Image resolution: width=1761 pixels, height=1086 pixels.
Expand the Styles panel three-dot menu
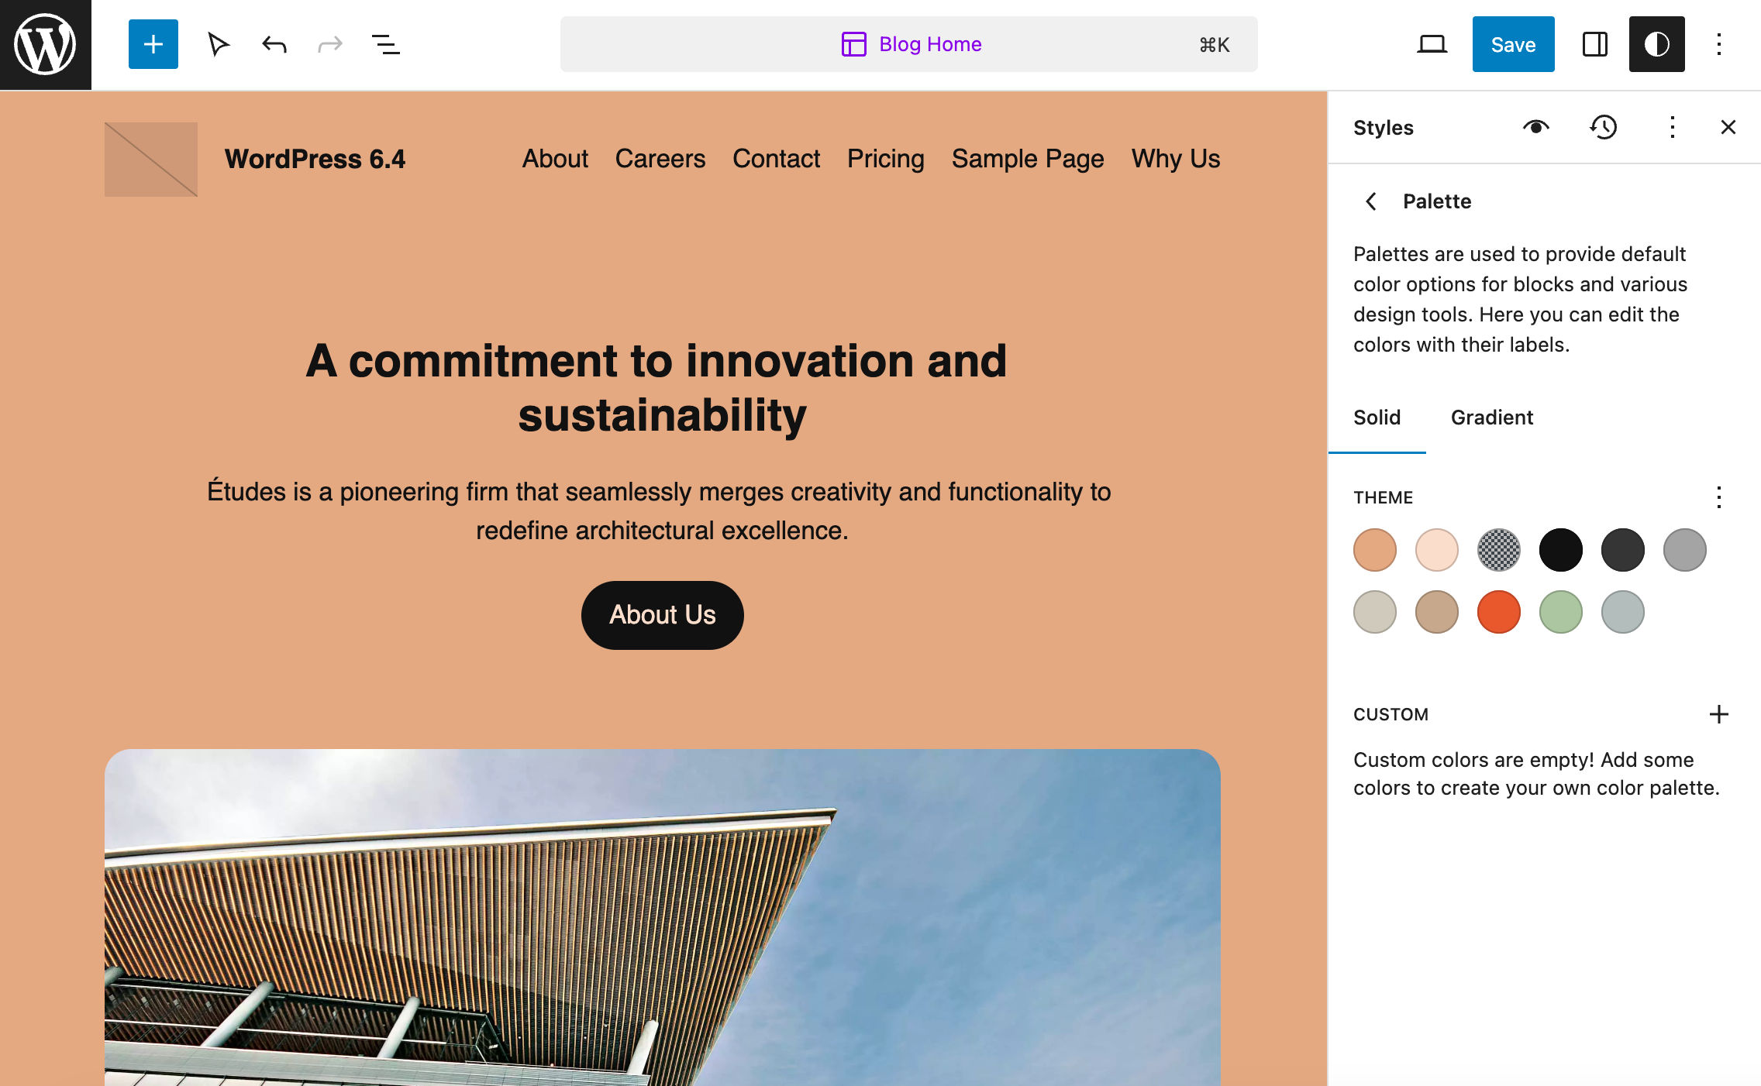pos(1672,127)
